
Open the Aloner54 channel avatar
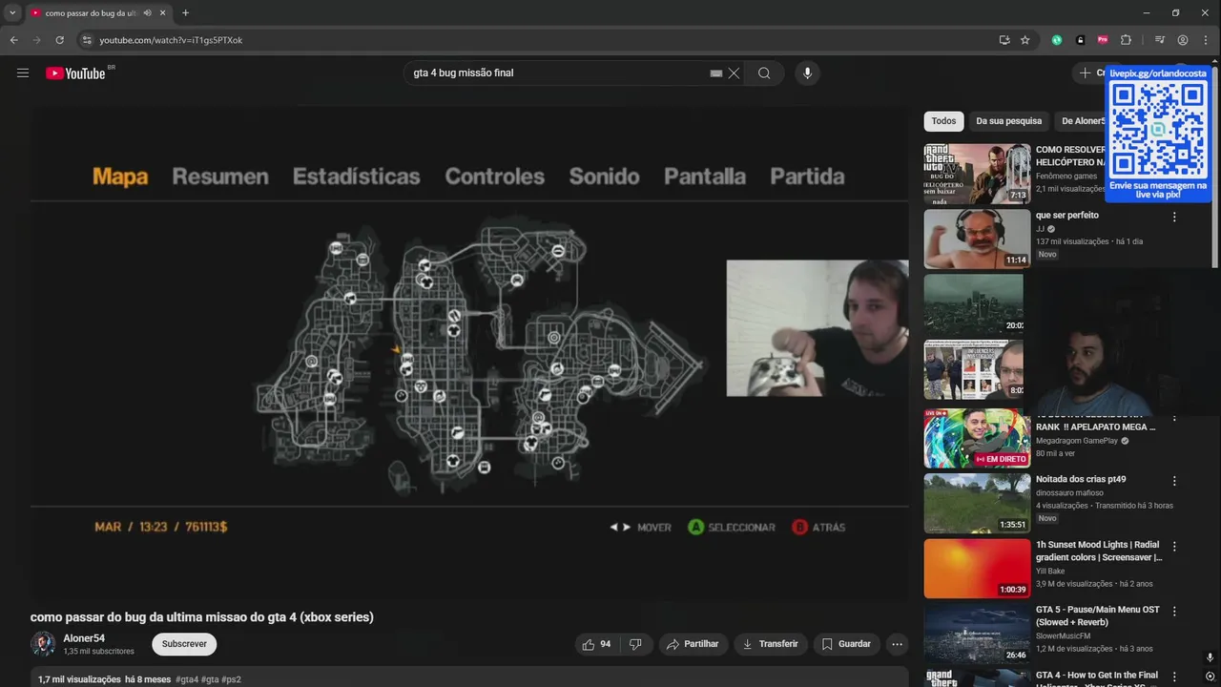(43, 644)
